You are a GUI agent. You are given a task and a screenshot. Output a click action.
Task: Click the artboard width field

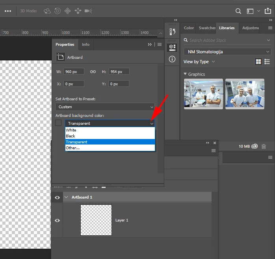click(74, 72)
